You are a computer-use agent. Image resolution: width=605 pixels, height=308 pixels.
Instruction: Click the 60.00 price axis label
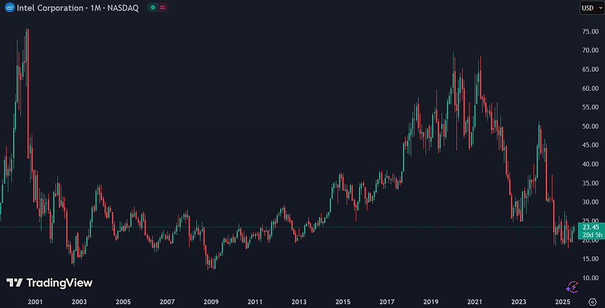(591, 88)
